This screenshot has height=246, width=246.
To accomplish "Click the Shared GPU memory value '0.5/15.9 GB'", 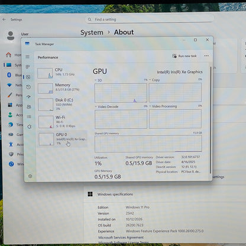I will point(139,163).
